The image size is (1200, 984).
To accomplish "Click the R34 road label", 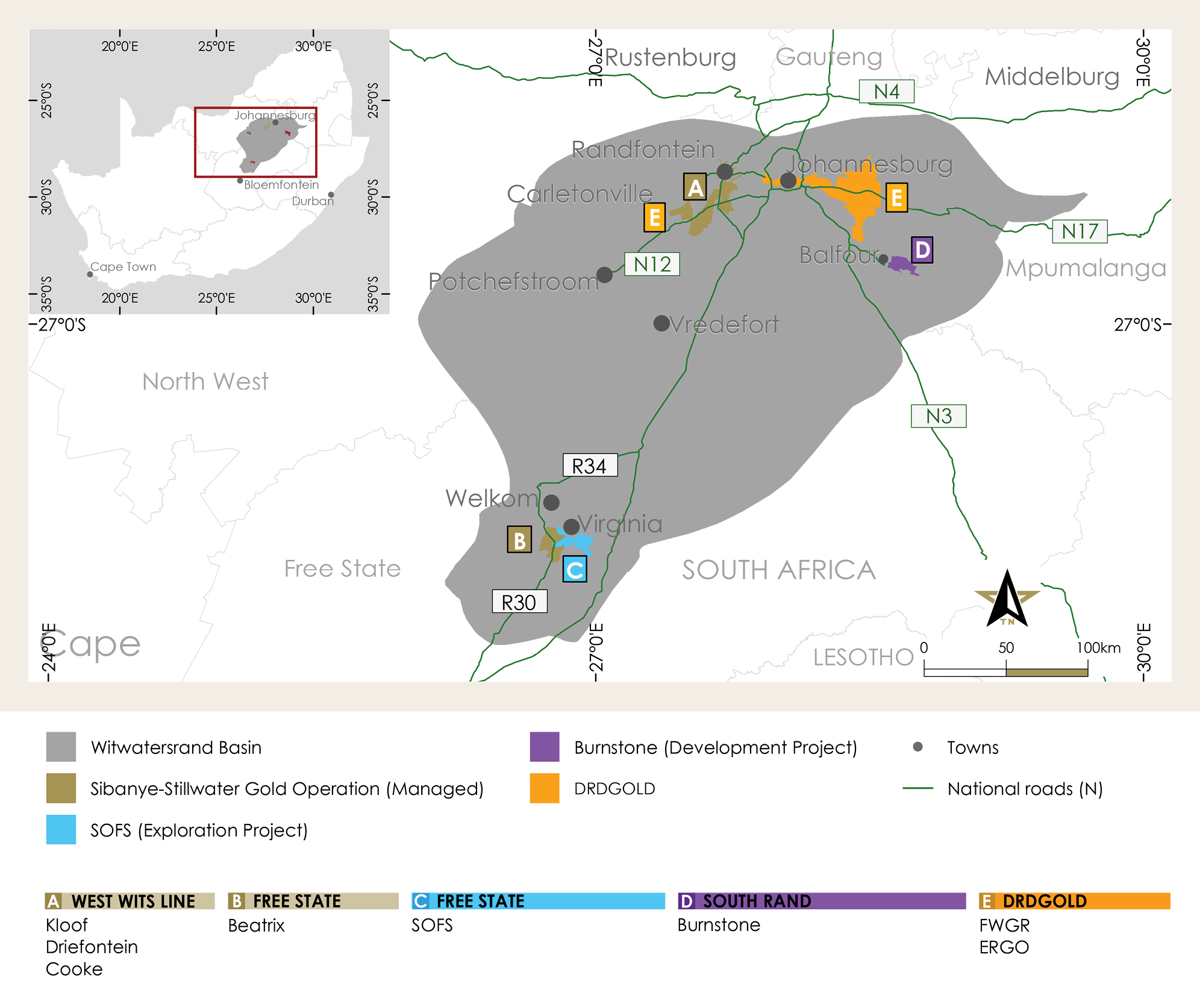I will [x=590, y=466].
